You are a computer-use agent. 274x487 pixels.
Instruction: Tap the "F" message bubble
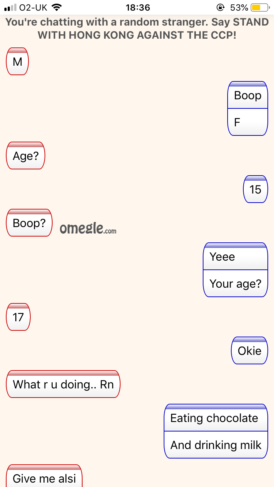(x=248, y=122)
